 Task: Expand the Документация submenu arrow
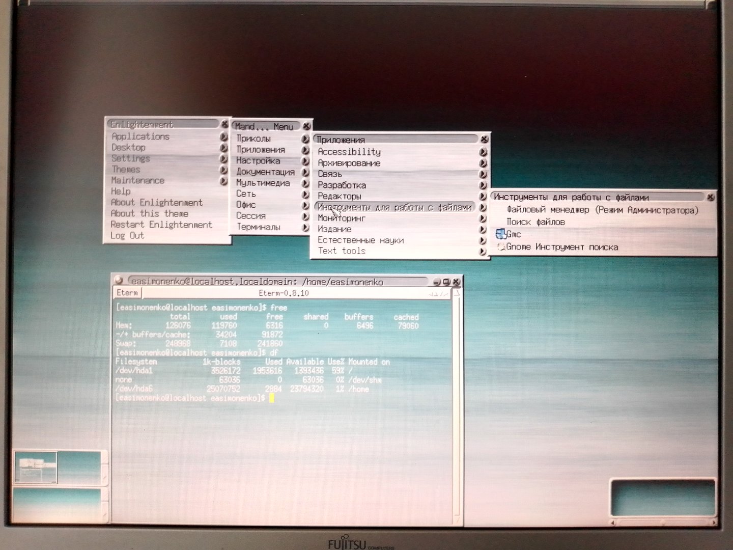(305, 172)
